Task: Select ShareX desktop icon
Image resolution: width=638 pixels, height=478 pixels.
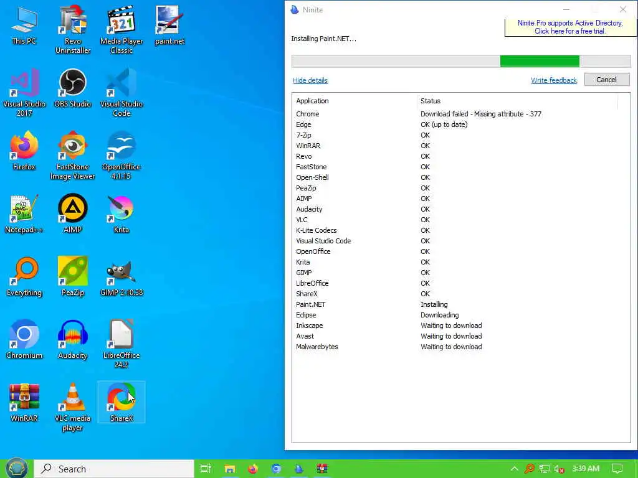Action: [121, 403]
